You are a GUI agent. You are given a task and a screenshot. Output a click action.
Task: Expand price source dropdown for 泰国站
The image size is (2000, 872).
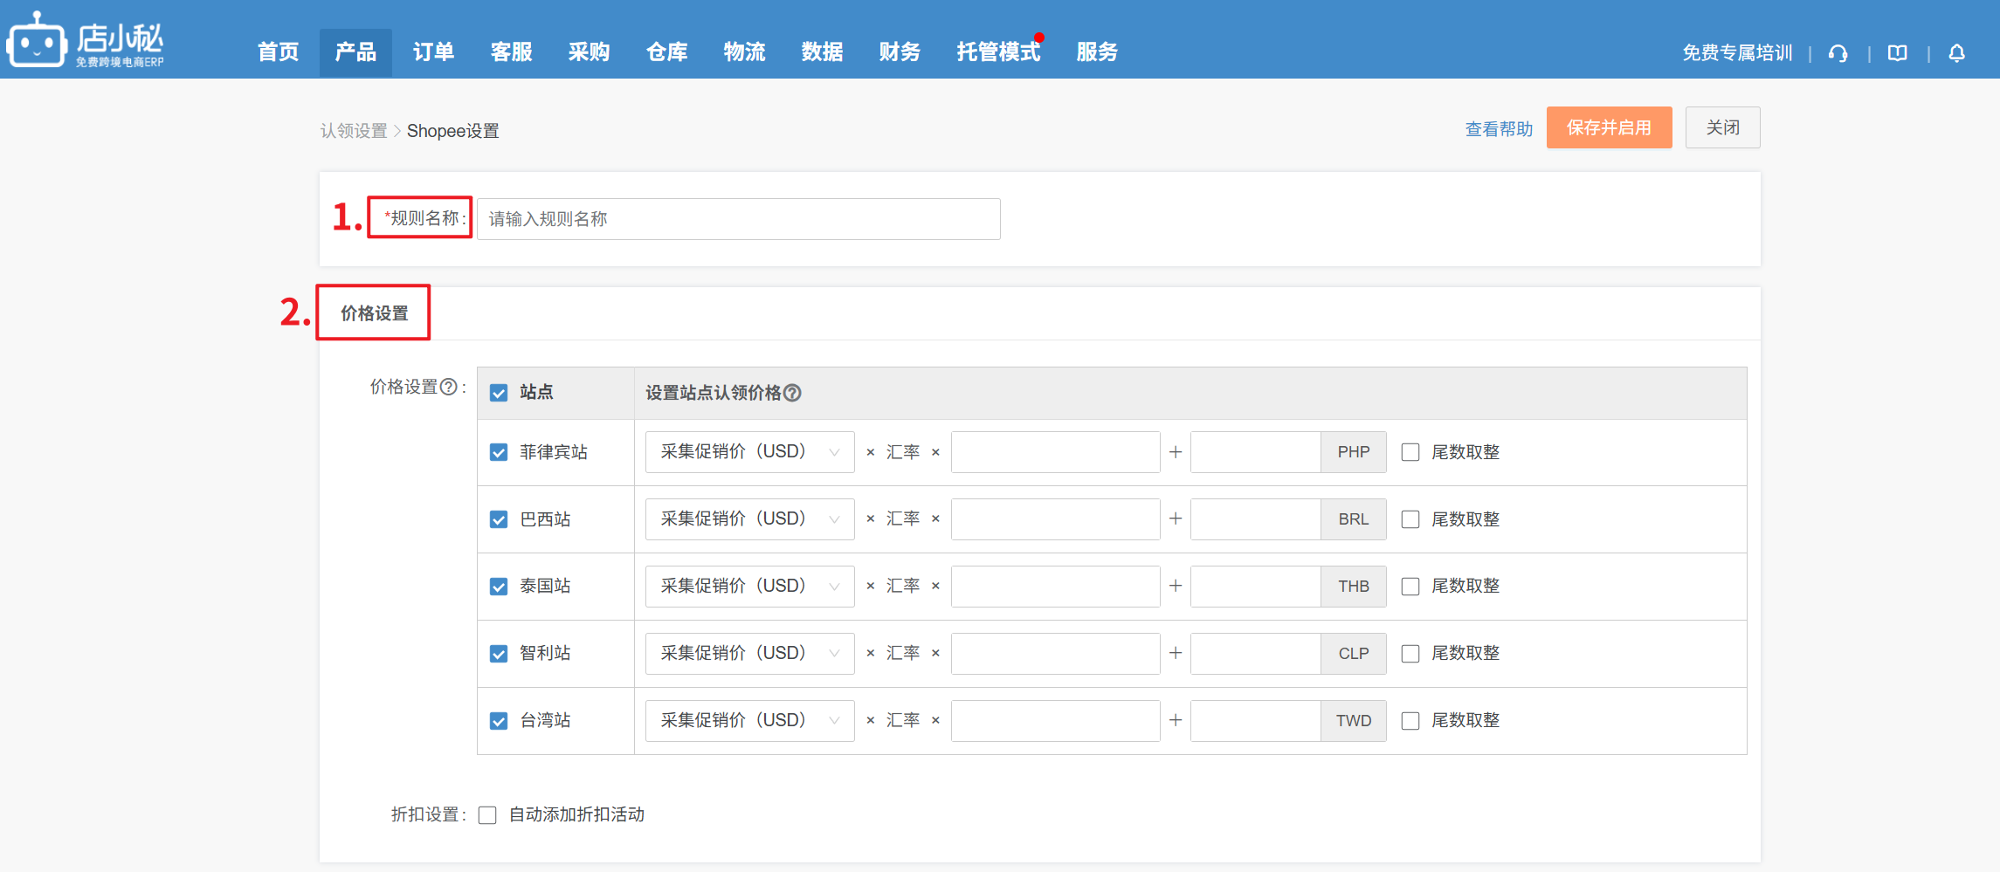coord(749,587)
